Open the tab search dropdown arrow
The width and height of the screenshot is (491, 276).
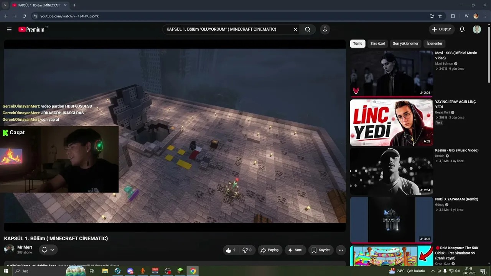5,5
